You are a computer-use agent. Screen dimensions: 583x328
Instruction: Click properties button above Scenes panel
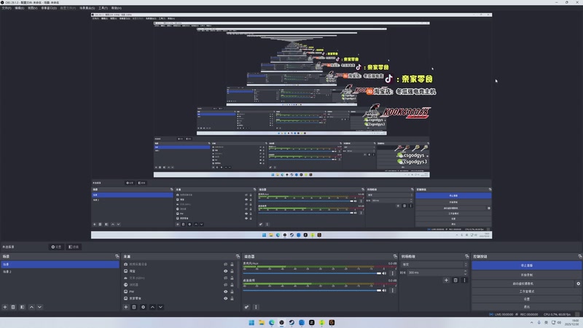pos(56,247)
